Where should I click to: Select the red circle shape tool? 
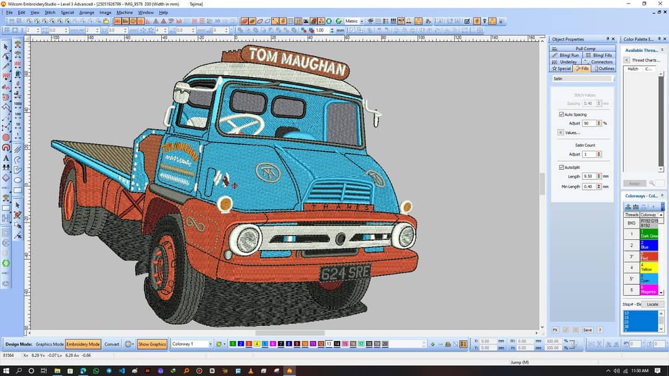[6, 137]
